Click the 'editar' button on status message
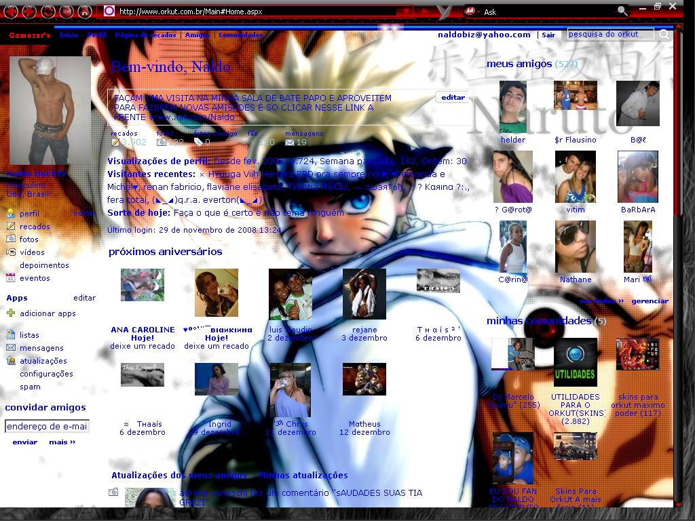Screen dimensions: 695x521 click(x=453, y=98)
